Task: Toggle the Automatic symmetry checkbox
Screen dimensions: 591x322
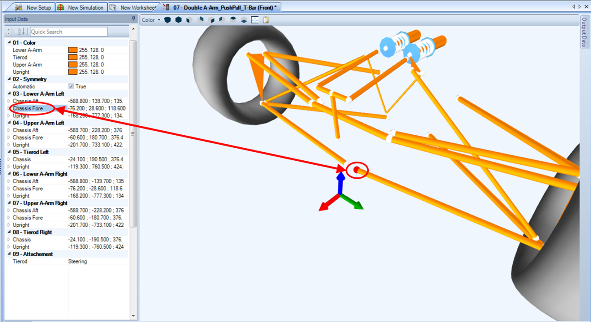Action: [x=71, y=87]
